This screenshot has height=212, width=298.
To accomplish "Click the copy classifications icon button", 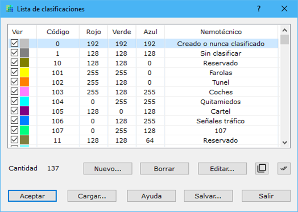I will click(x=262, y=168).
